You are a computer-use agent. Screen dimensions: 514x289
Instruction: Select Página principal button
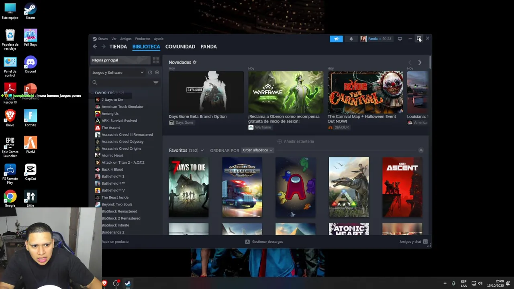click(120, 60)
